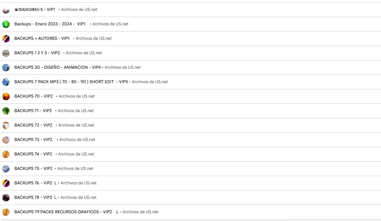This screenshot has height=221, width=381.
Task: Click the BACKUPS 75 mountain avatar thumbnail
Action: [x=6, y=169]
